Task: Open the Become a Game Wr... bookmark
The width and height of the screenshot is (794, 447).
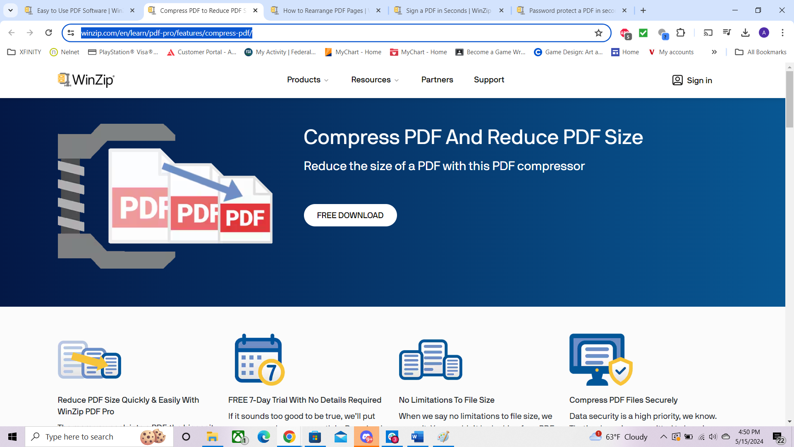Action: [x=490, y=52]
